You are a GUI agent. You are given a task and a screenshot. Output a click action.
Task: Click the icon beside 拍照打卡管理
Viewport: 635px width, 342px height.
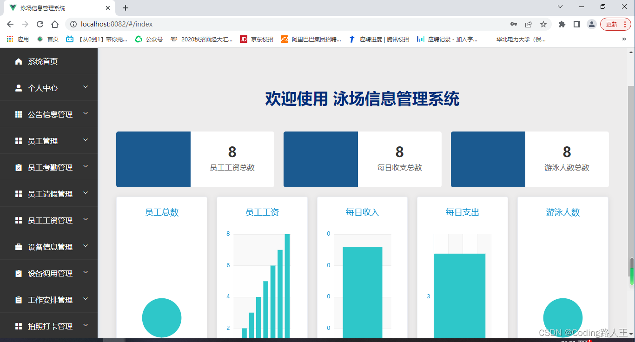click(19, 326)
